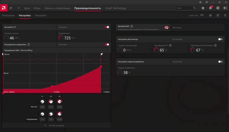The image size is (229, 132).
Task: Go back with the left arrow
Action: [x=11, y=8]
